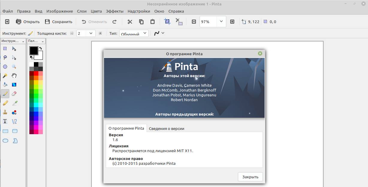Select the Move Selected tool
Viewport: 368px width, 187px height.
point(14,49)
